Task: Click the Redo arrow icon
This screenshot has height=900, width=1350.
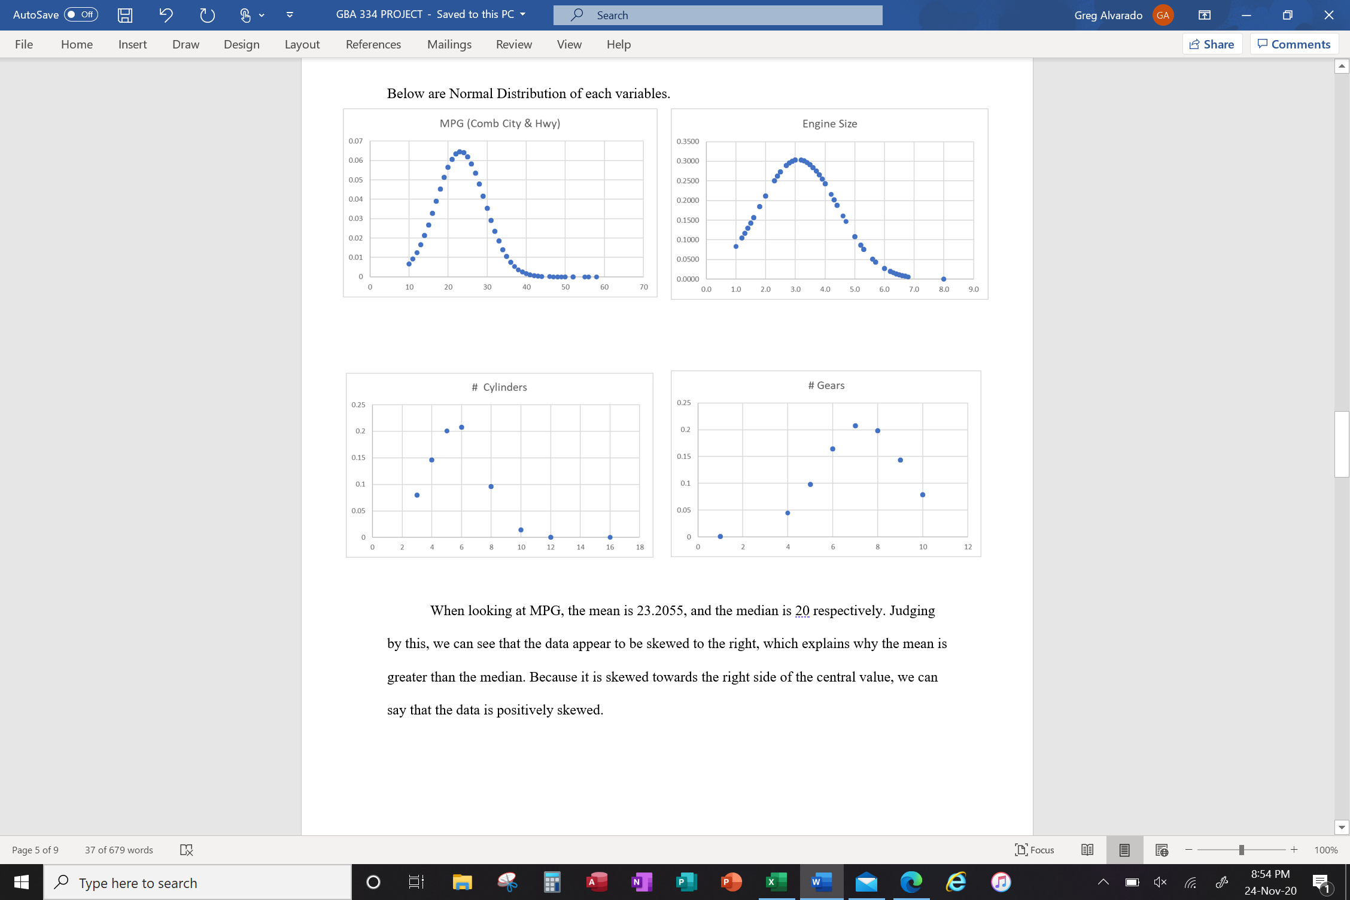Action: coord(207,15)
